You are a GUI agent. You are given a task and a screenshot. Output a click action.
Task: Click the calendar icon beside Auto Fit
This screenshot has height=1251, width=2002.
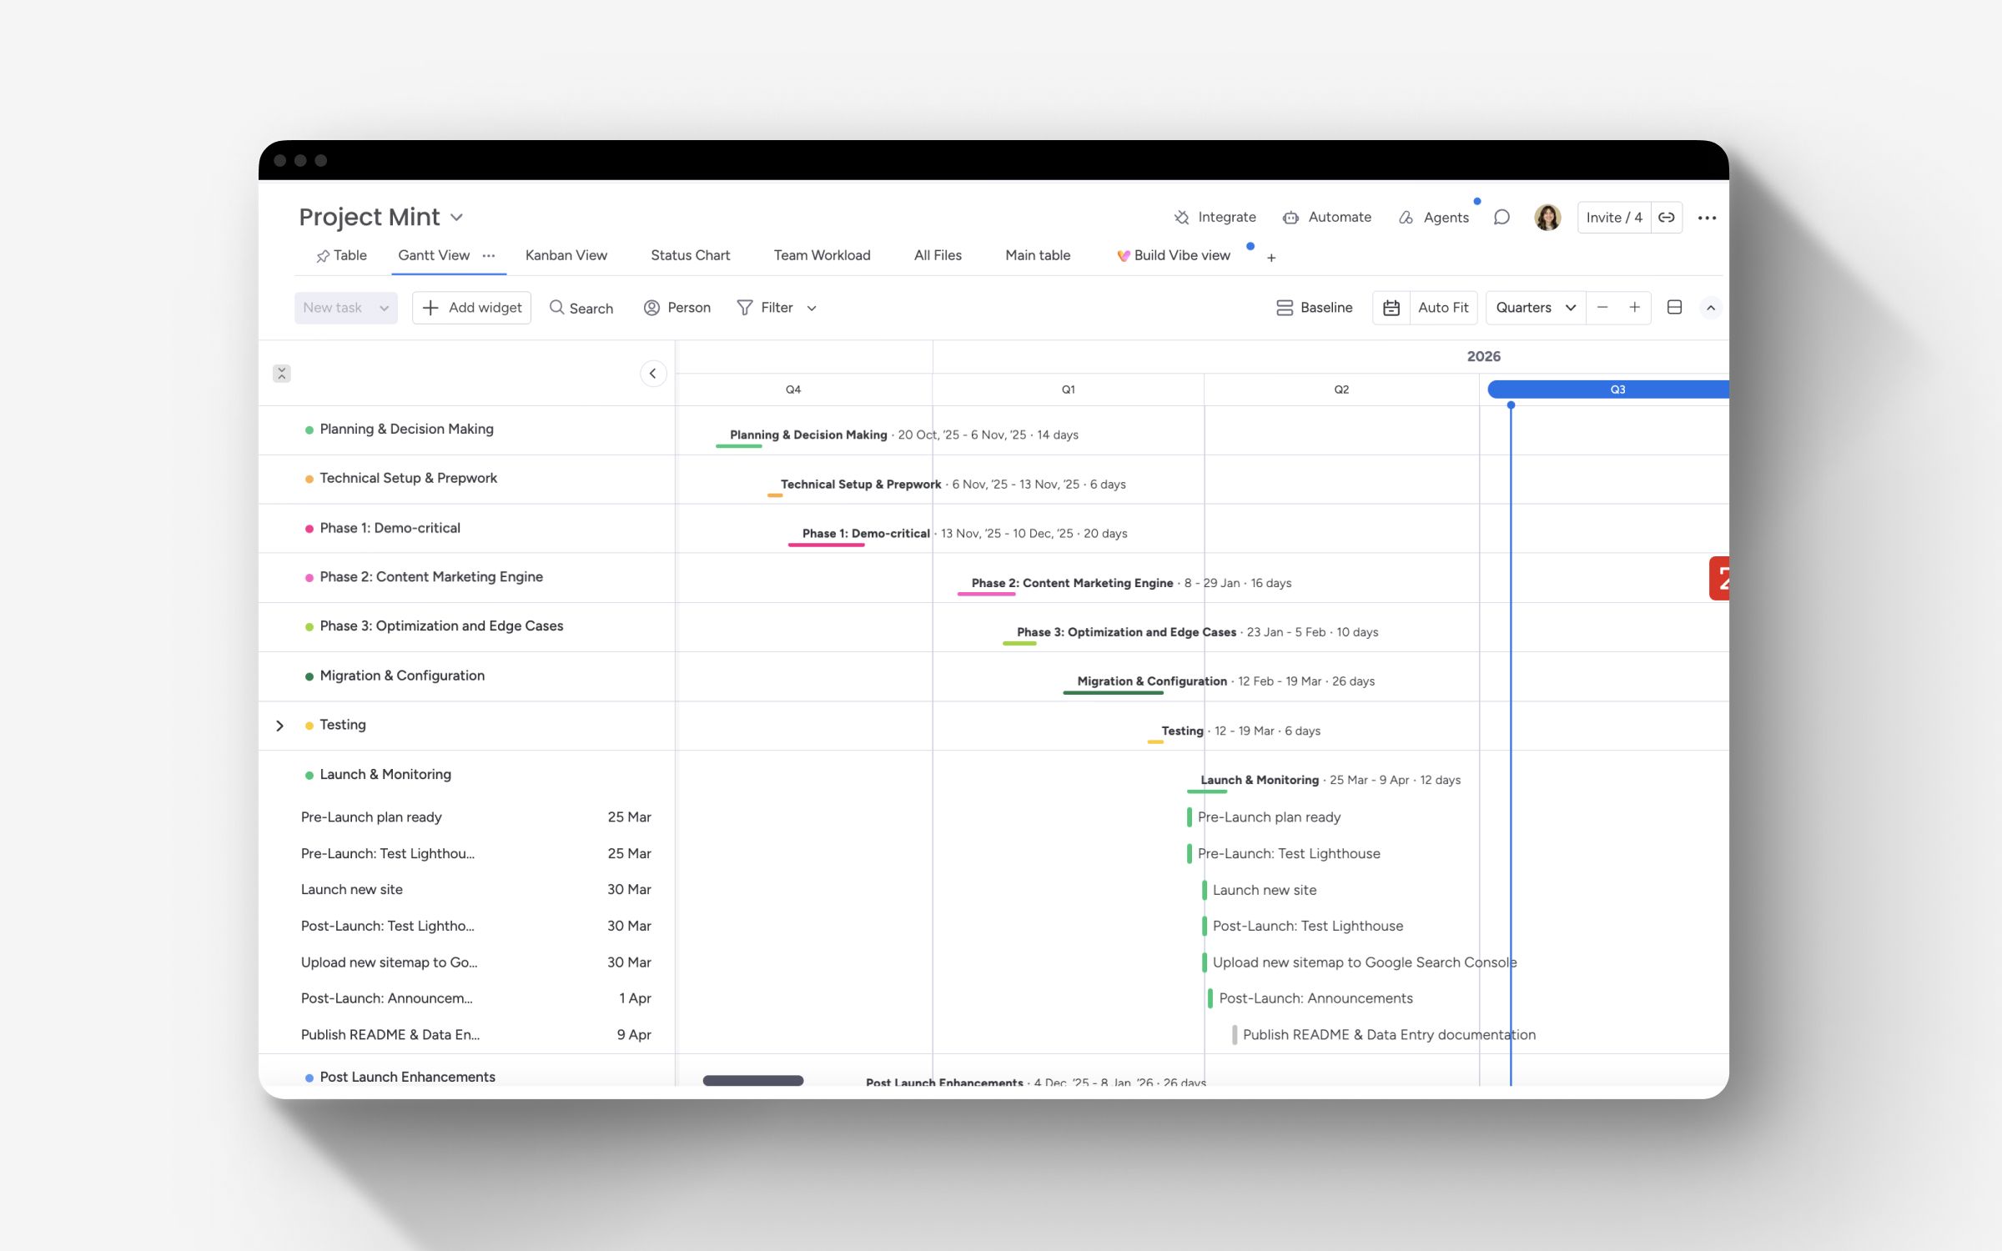1391,308
